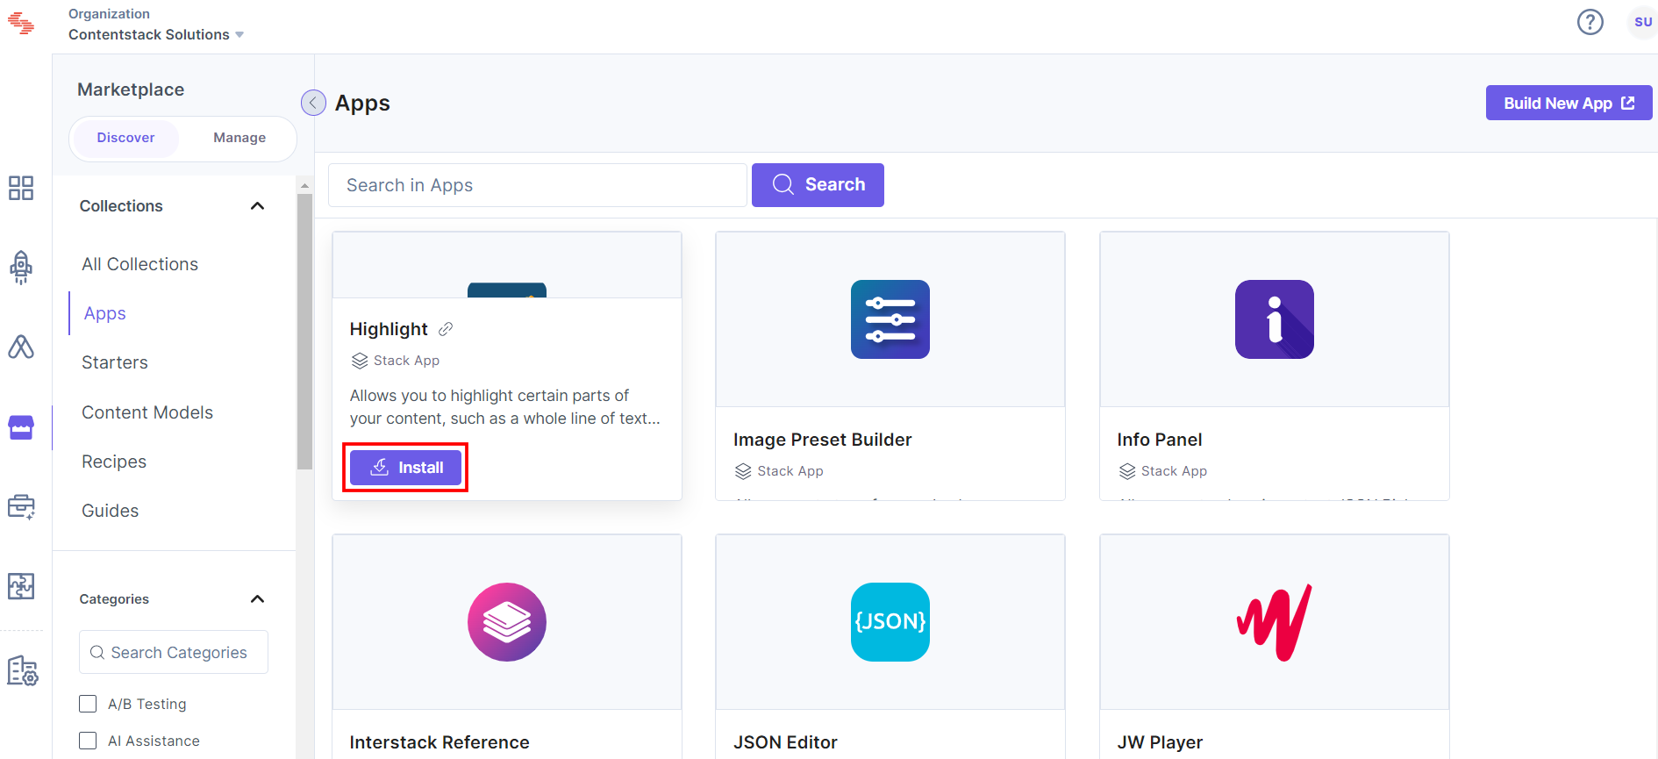Collapse the Collections section chevron

[257, 206]
